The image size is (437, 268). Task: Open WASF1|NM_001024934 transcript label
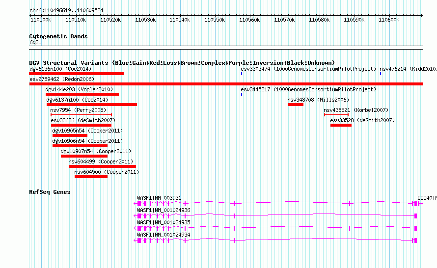coord(164,235)
